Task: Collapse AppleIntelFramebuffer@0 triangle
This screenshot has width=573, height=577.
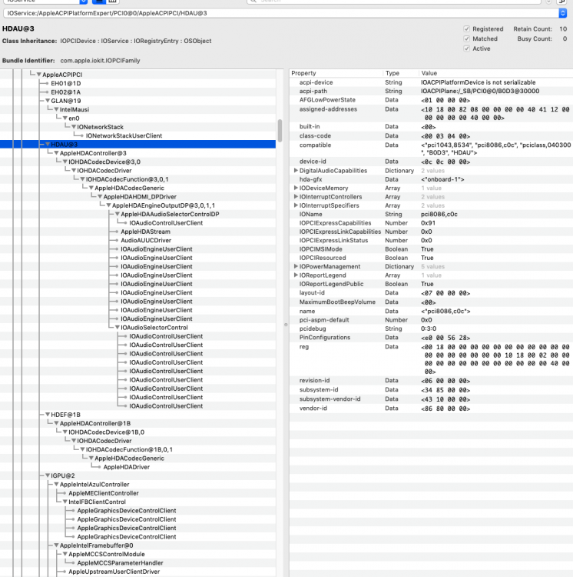Action: [56, 545]
